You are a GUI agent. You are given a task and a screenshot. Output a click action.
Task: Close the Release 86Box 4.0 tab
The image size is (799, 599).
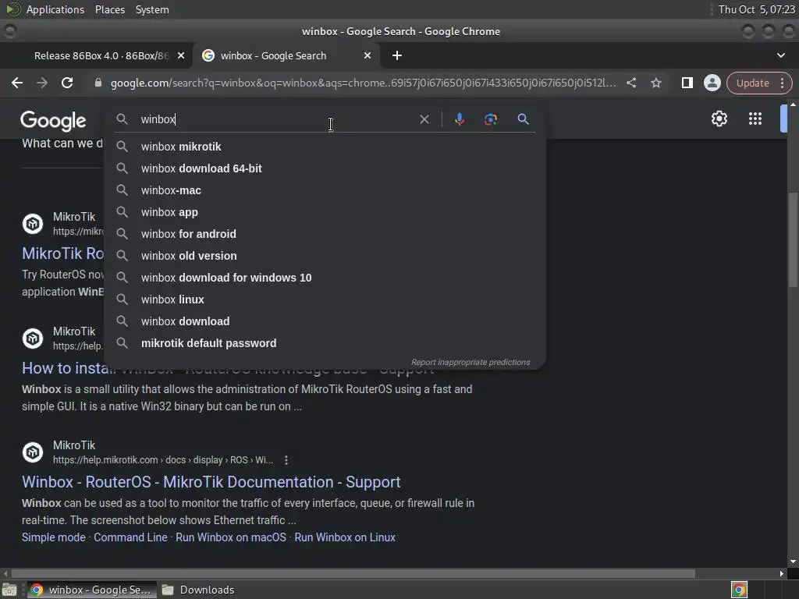pos(181,55)
